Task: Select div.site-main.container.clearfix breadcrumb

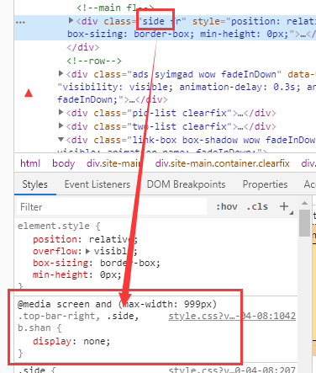Action: [223, 163]
